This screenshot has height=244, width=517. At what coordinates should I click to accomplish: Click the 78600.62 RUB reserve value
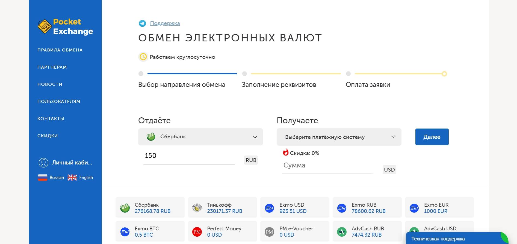[x=369, y=211]
